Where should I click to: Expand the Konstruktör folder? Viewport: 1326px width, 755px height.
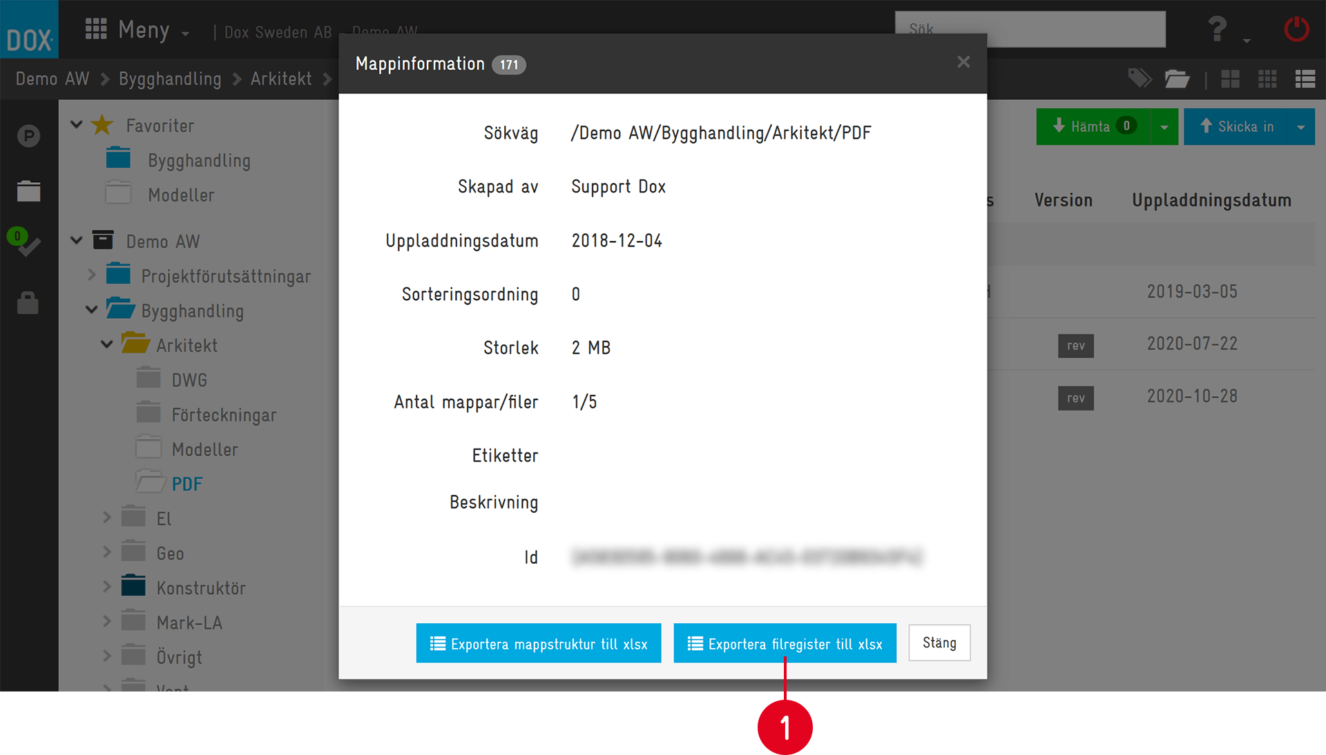pos(107,586)
